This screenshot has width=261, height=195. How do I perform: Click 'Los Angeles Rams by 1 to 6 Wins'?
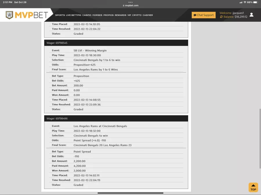point(96,69)
